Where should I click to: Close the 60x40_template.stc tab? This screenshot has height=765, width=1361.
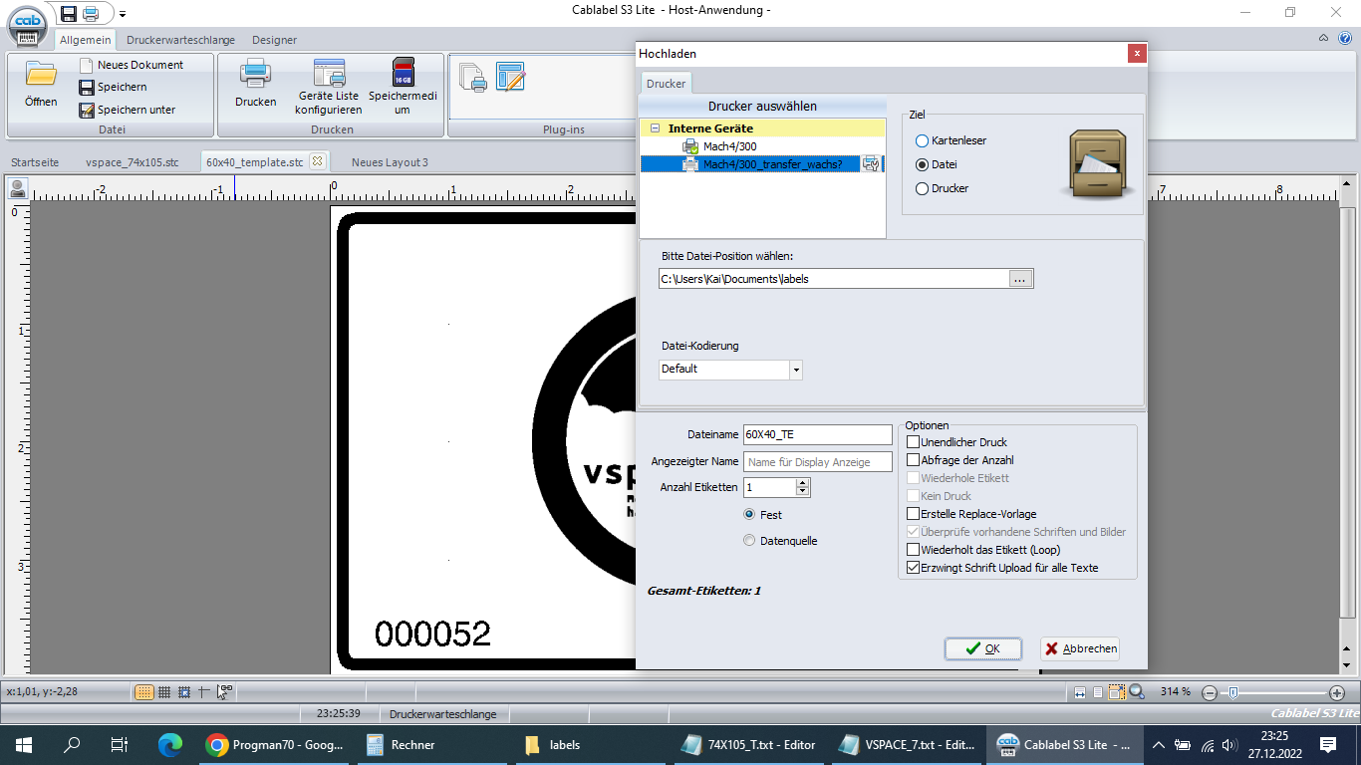click(x=317, y=161)
